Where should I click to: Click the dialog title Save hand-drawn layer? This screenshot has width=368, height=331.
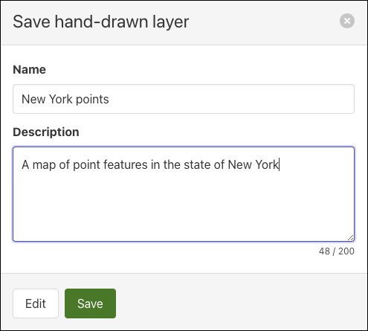tap(100, 22)
